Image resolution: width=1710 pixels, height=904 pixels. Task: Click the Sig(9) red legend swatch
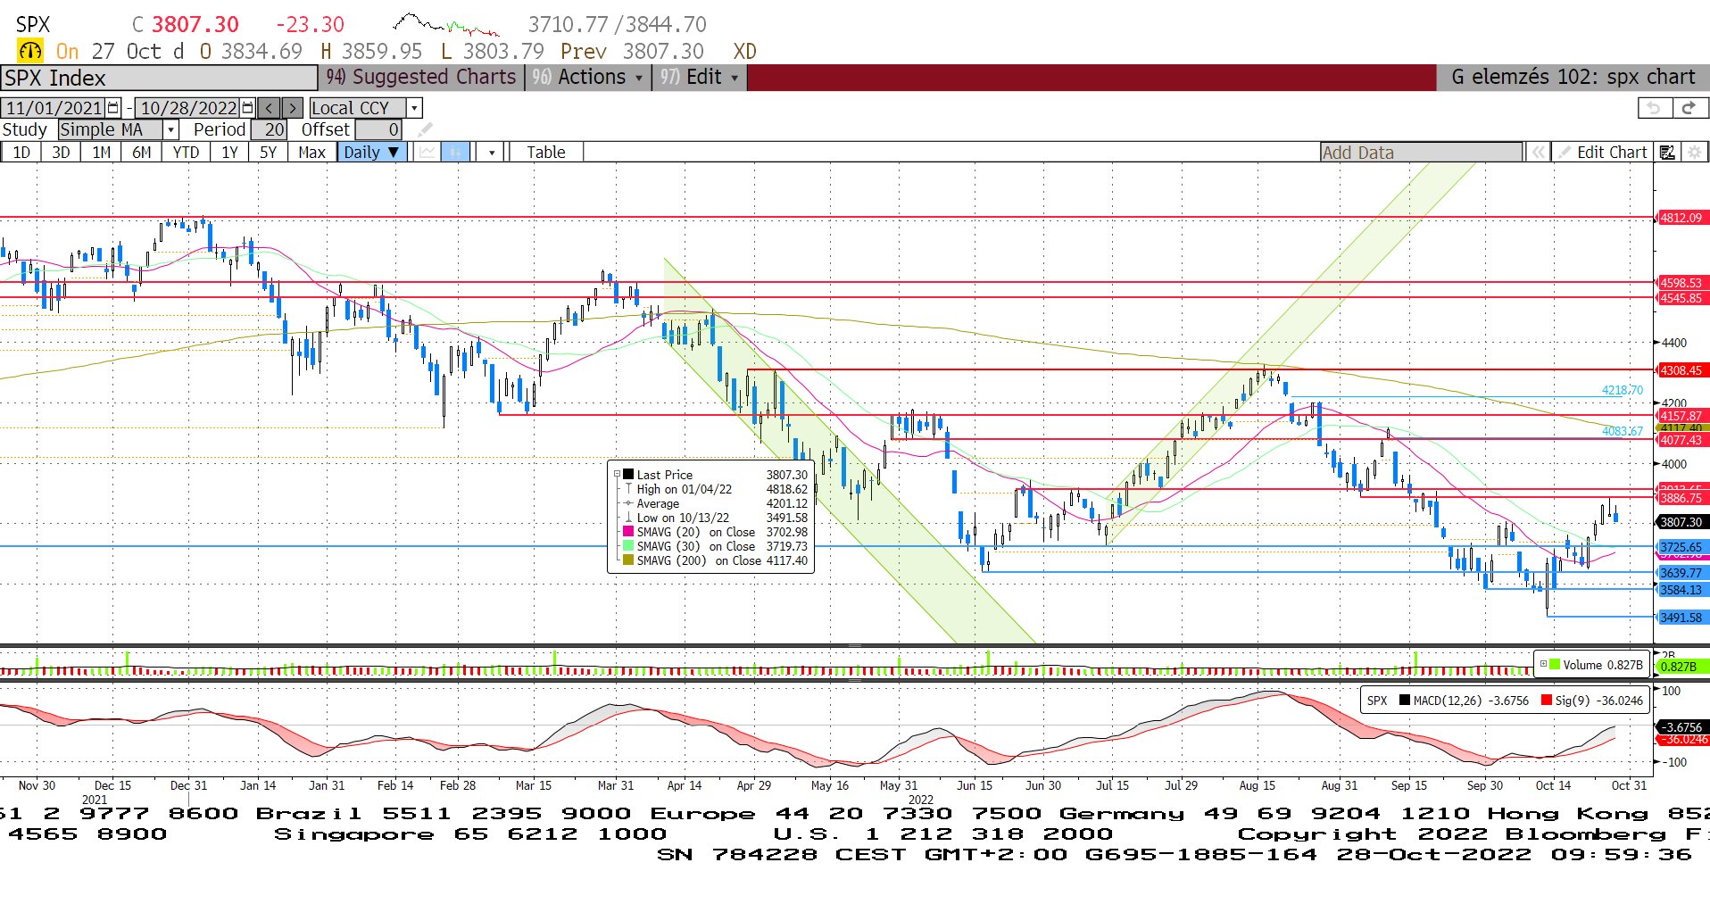coord(1547,701)
